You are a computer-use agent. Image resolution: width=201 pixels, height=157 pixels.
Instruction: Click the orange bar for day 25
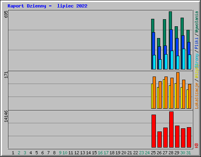coord(154,93)
